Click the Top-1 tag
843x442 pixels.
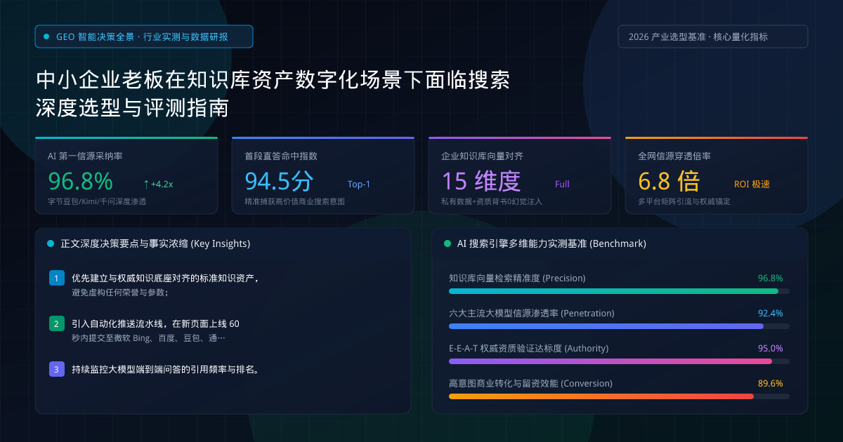click(x=359, y=185)
